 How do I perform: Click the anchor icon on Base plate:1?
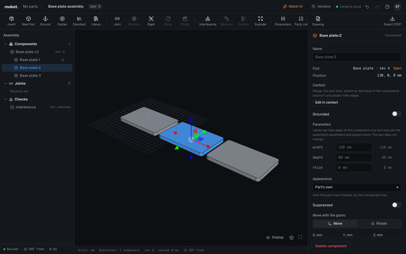(x=63, y=60)
